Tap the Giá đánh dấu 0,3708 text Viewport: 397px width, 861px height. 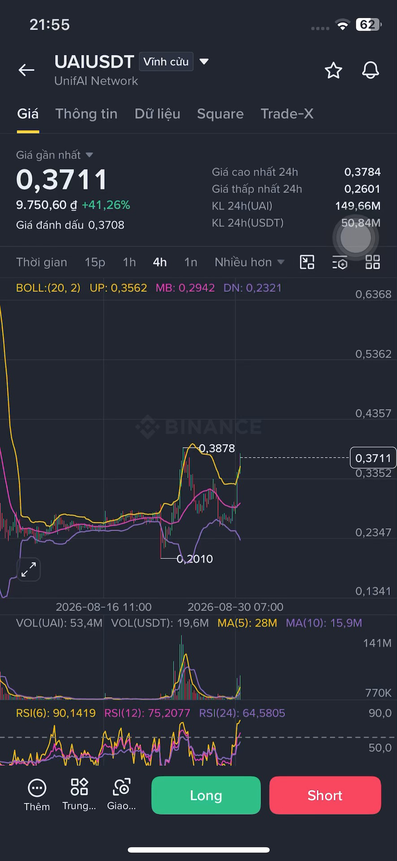70,225
